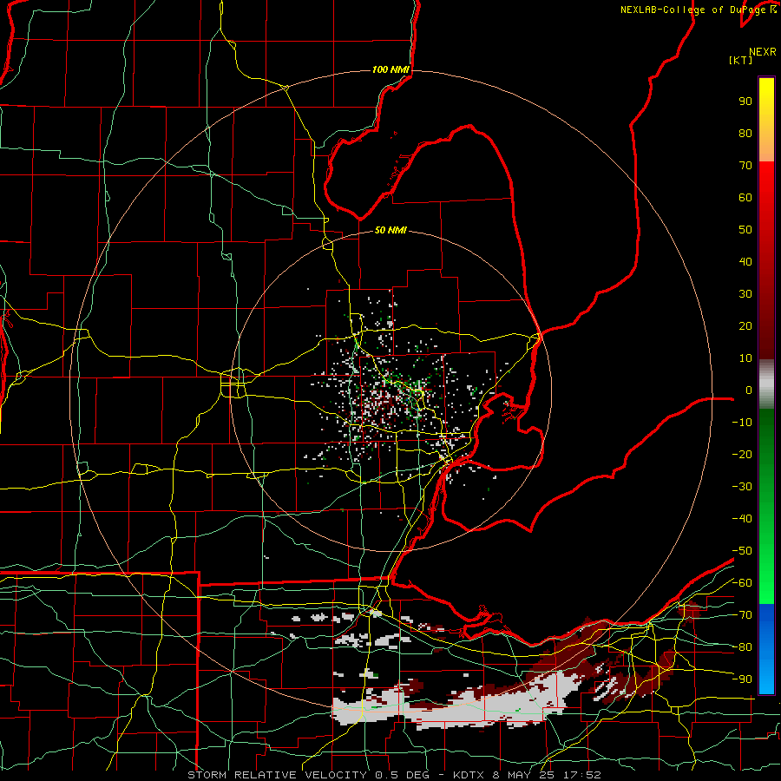Click the "50 NMI" range ring label

(x=390, y=230)
